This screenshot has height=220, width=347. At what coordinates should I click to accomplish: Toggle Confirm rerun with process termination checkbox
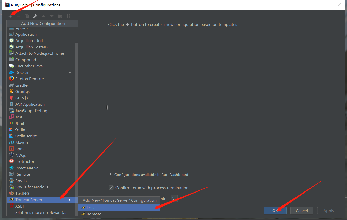[111, 188]
